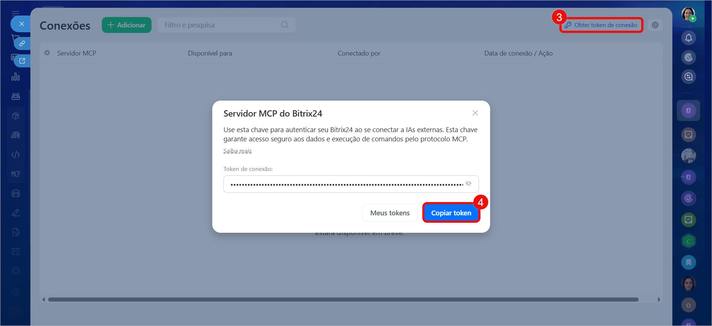Open Meus tokens list
The image size is (712, 326).
click(x=390, y=213)
